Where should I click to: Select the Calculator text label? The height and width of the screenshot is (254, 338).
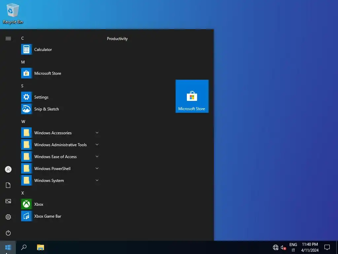pyautogui.click(x=43, y=50)
